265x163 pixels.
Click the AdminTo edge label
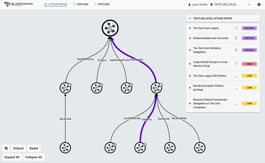(147, 120)
